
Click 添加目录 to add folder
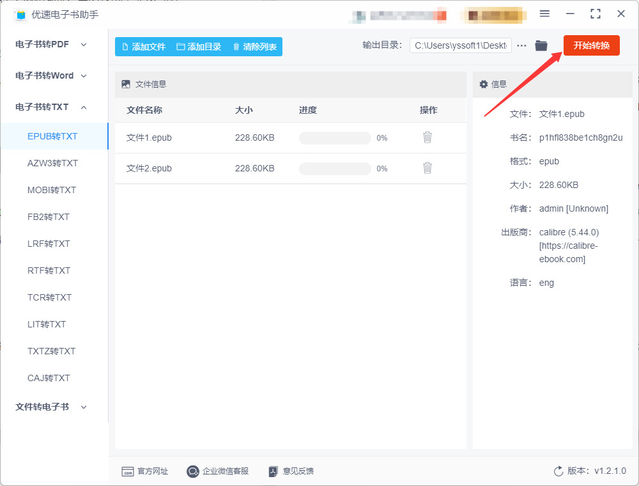coord(199,47)
